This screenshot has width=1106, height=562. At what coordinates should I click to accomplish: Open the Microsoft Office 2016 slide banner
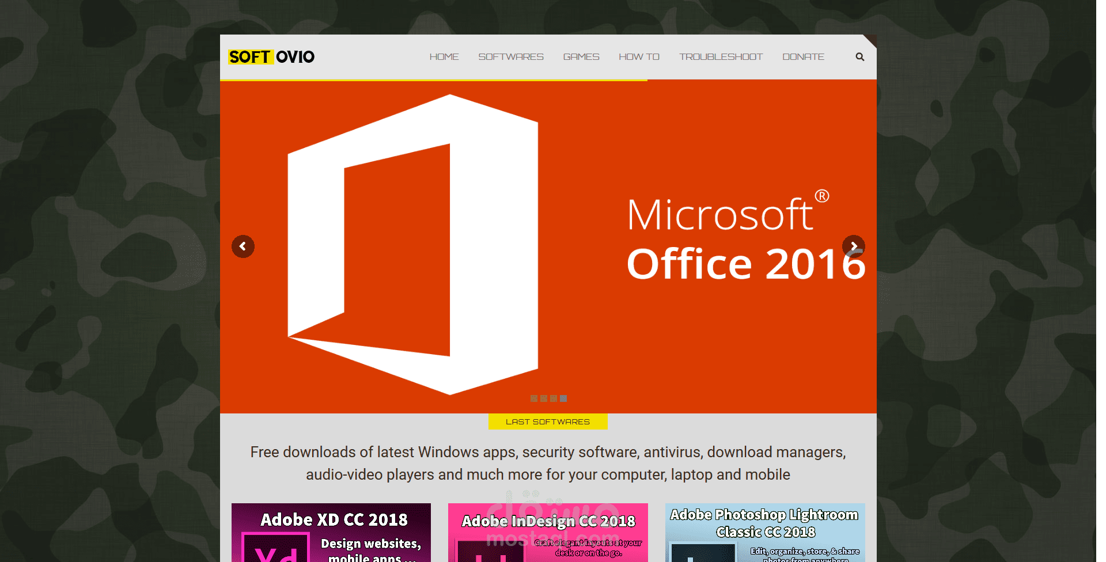tap(548, 246)
